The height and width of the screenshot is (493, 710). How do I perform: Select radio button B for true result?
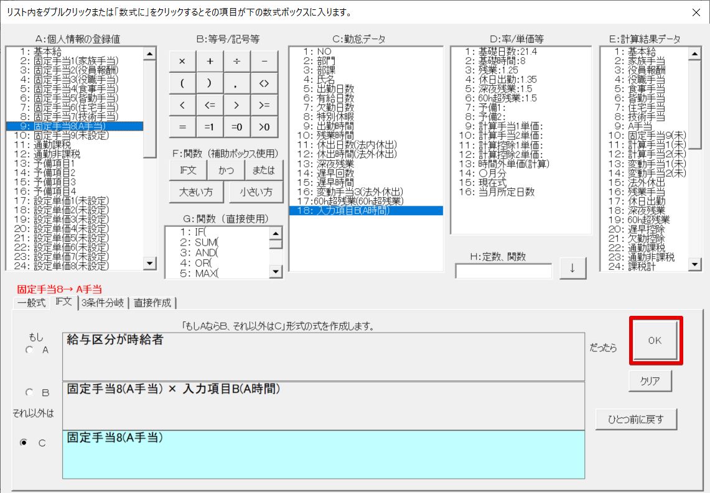[29, 393]
